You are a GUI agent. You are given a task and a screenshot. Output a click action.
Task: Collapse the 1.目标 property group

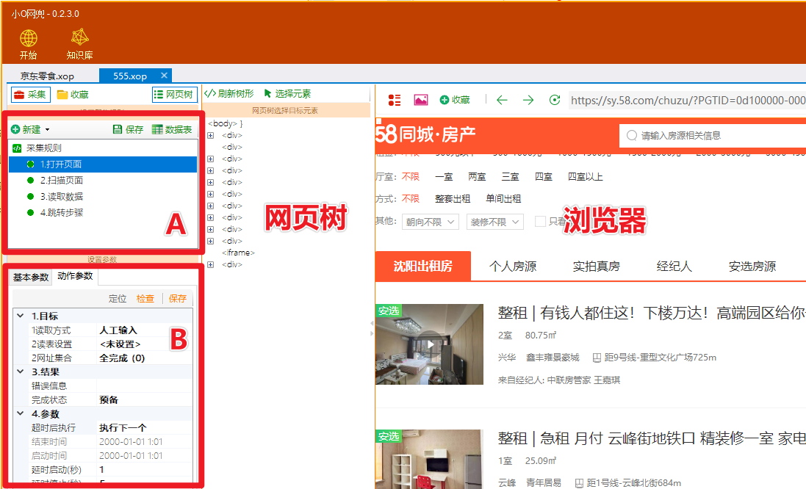point(21,316)
